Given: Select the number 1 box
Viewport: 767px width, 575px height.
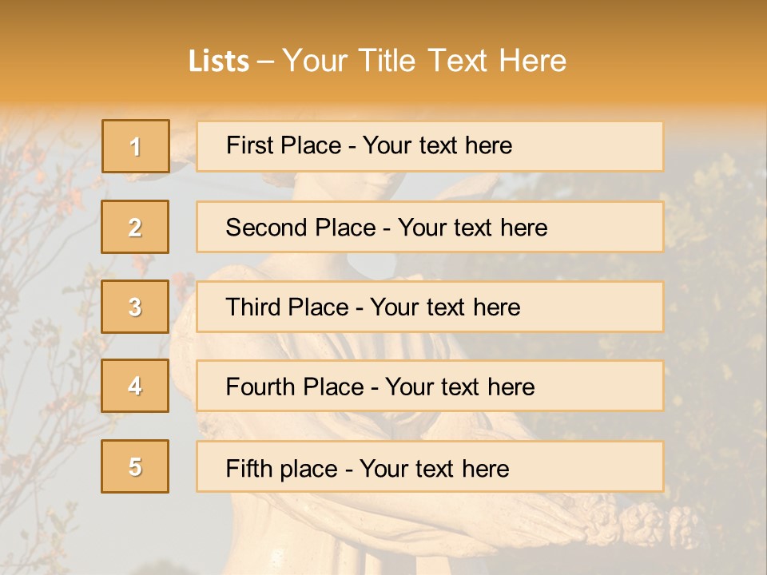Looking at the screenshot, I should (136, 146).
